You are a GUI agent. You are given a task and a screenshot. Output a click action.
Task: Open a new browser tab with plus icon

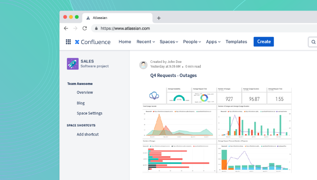click(x=159, y=18)
